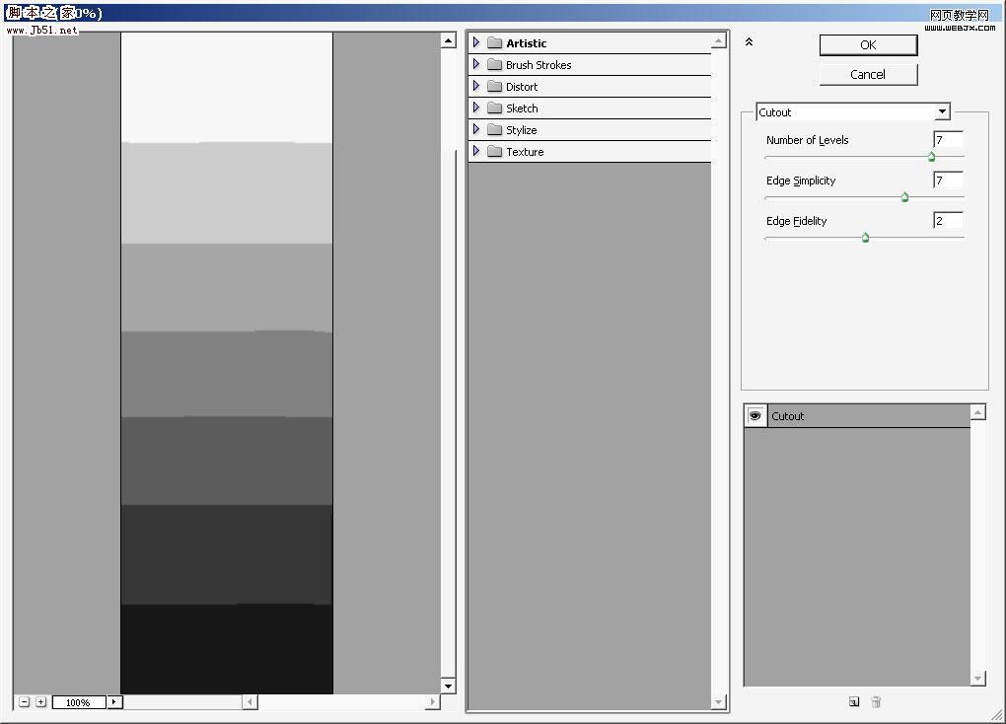
Task: Expand the Distort category triangle
Action: coord(477,86)
